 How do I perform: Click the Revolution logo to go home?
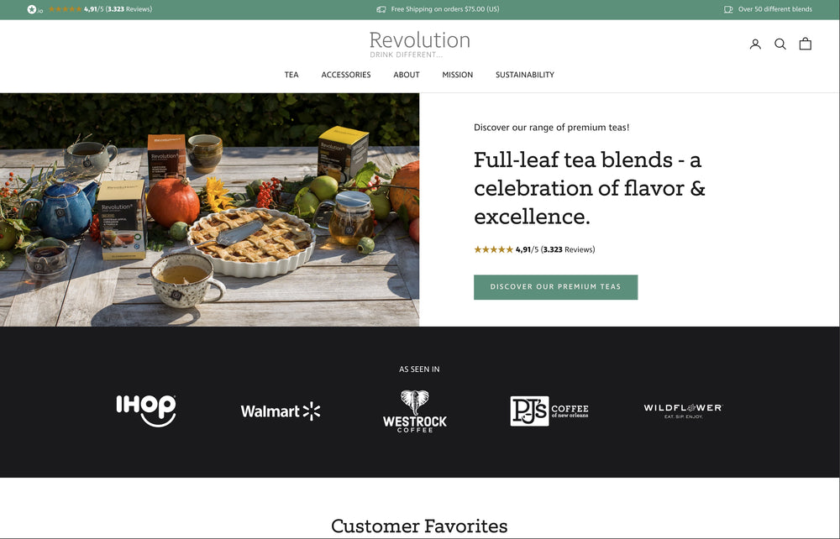[x=419, y=44]
